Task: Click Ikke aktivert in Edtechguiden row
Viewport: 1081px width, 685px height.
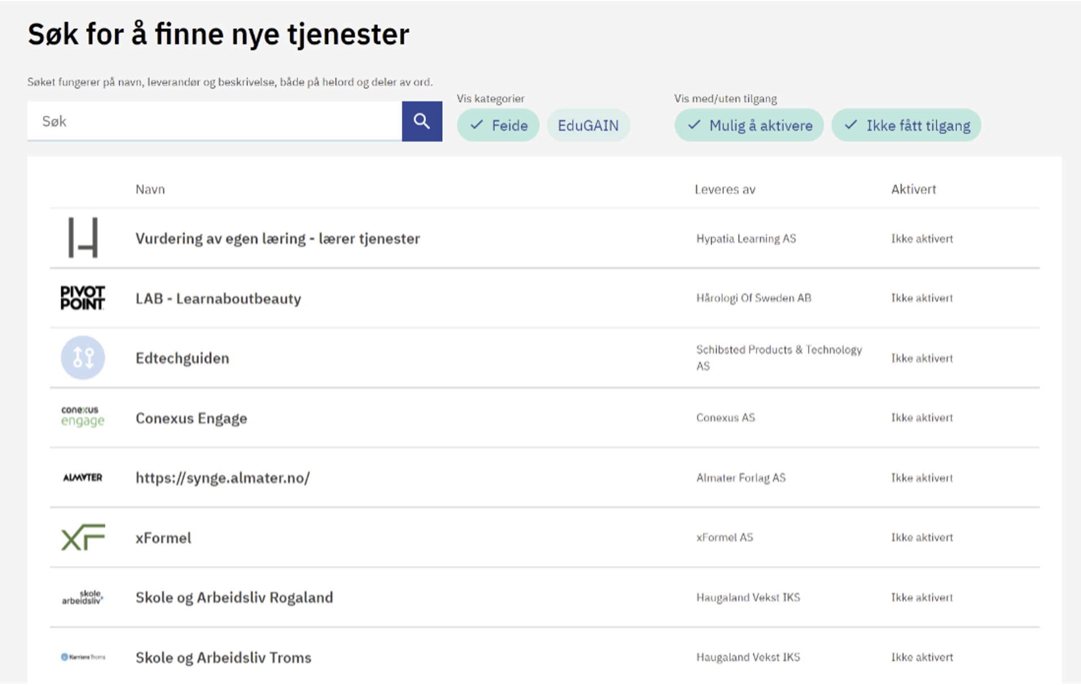Action: coord(922,358)
